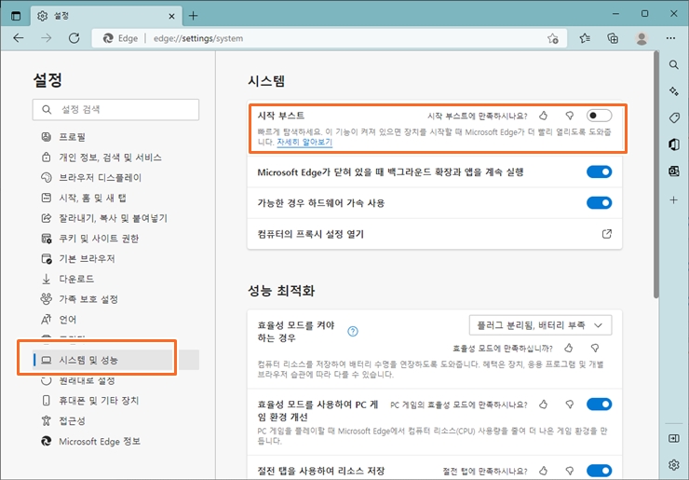Select 휴대폰 및 기타 장치

point(115,401)
